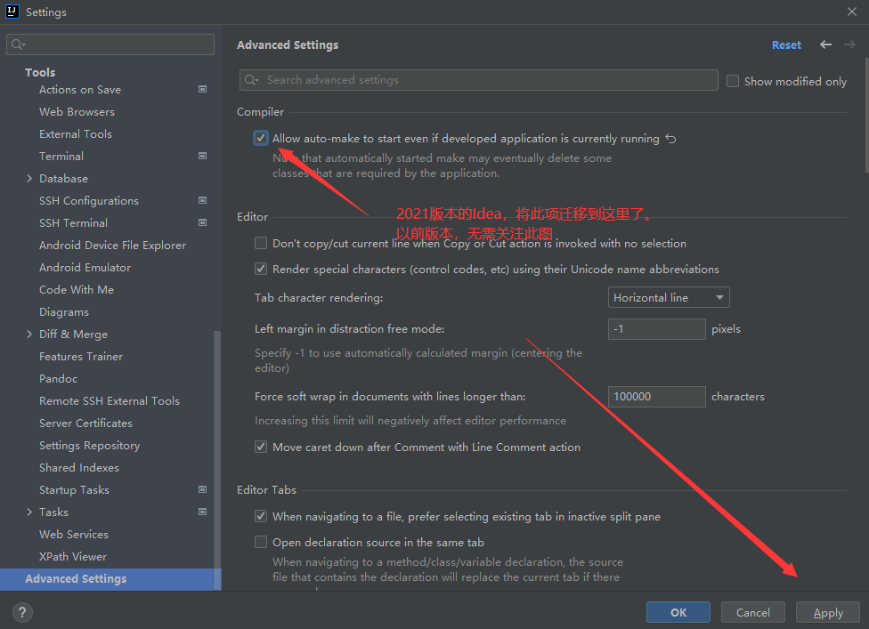Go back with the left arrow icon
Viewport: 869px width, 629px height.
[825, 44]
